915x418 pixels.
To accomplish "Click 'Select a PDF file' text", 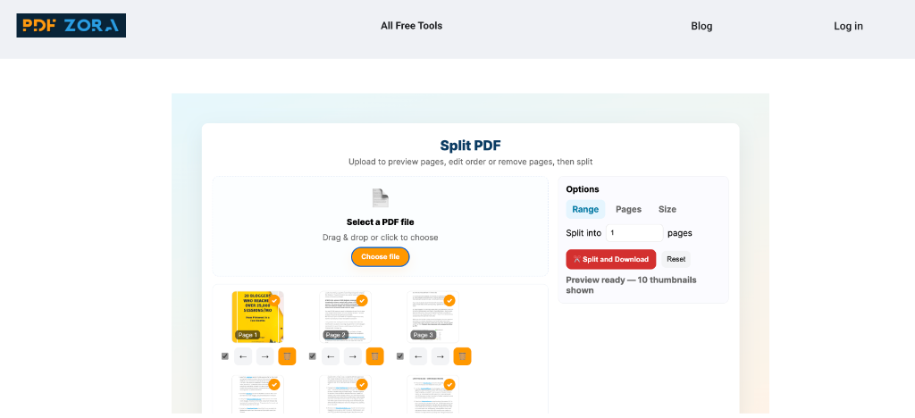I will coord(381,222).
